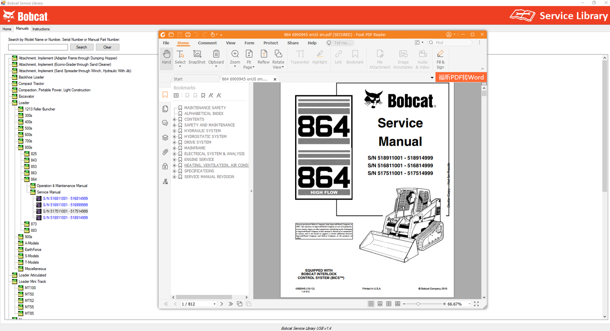Open the Bookmarks panel sidebar icon
610x331 pixels.
(165, 95)
